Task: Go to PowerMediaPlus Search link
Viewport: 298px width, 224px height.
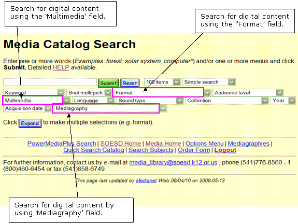Action: tap(62, 144)
